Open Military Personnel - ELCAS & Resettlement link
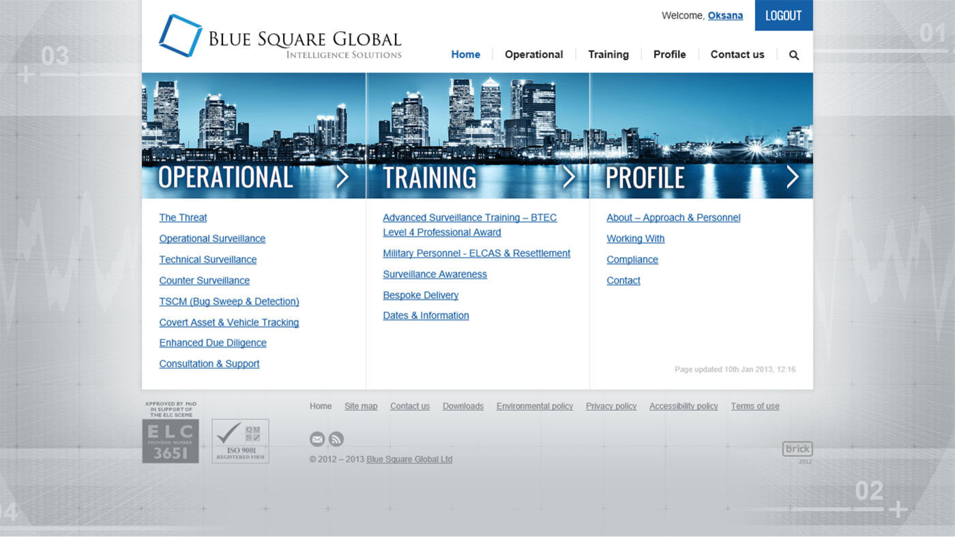This screenshot has width=955, height=537. 476,254
